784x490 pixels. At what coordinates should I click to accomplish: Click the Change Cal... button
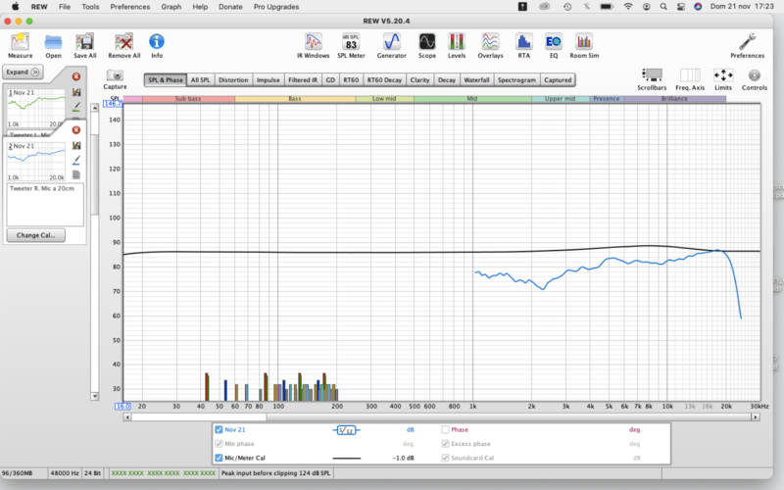click(34, 235)
